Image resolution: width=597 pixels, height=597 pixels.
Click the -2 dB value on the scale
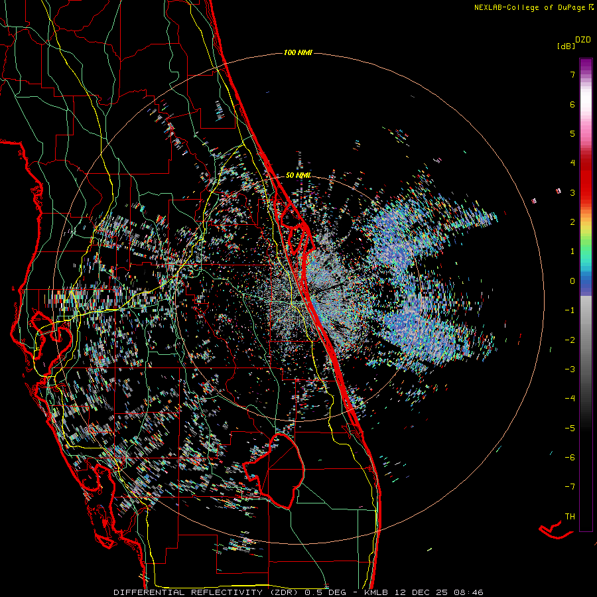click(570, 340)
